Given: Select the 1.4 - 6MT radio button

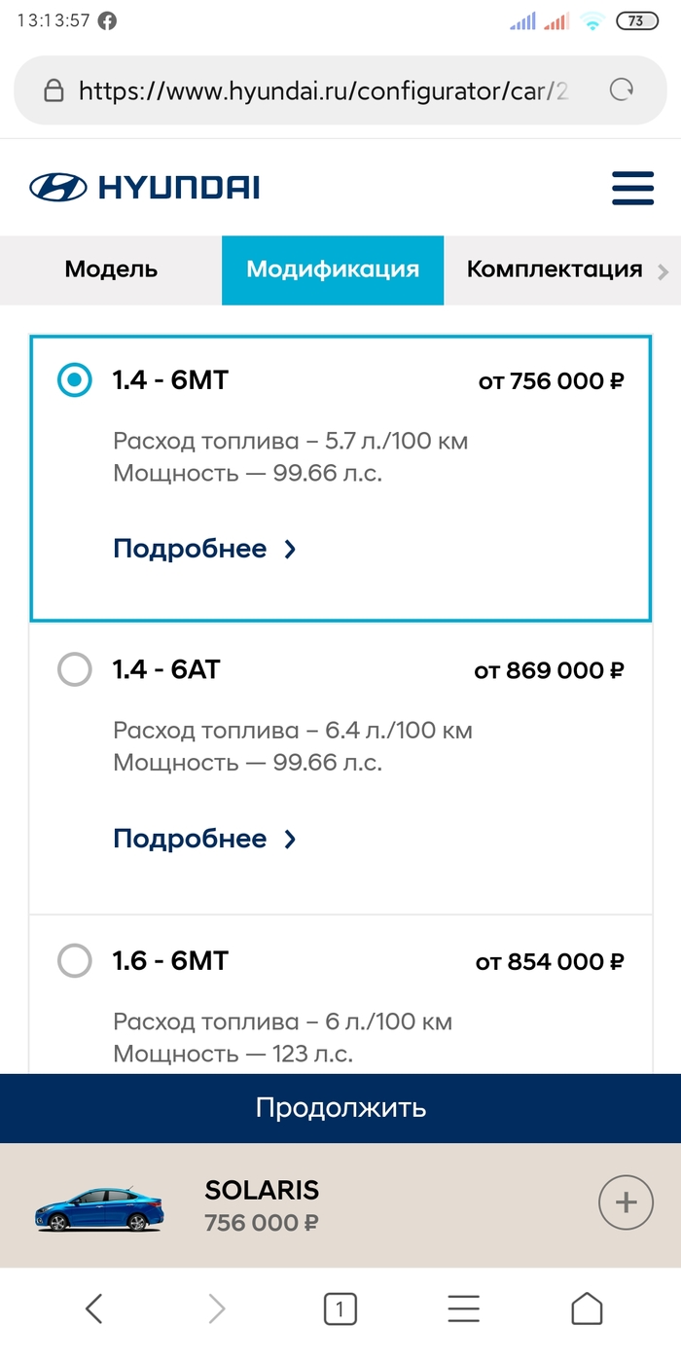Looking at the screenshot, I should [x=75, y=380].
